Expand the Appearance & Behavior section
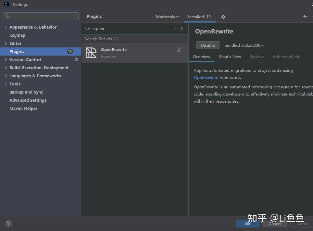313x231 pixels. [5, 27]
